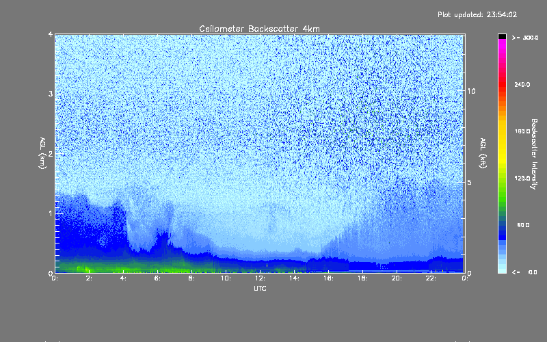This screenshot has height=342, width=547.
Task: Click the '5' tick on kft axis
Action: (470, 182)
